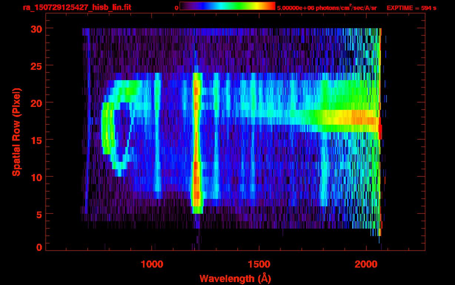455x285 pixels.
Task: Click the x-axis tick label 1500
Action: (259, 264)
